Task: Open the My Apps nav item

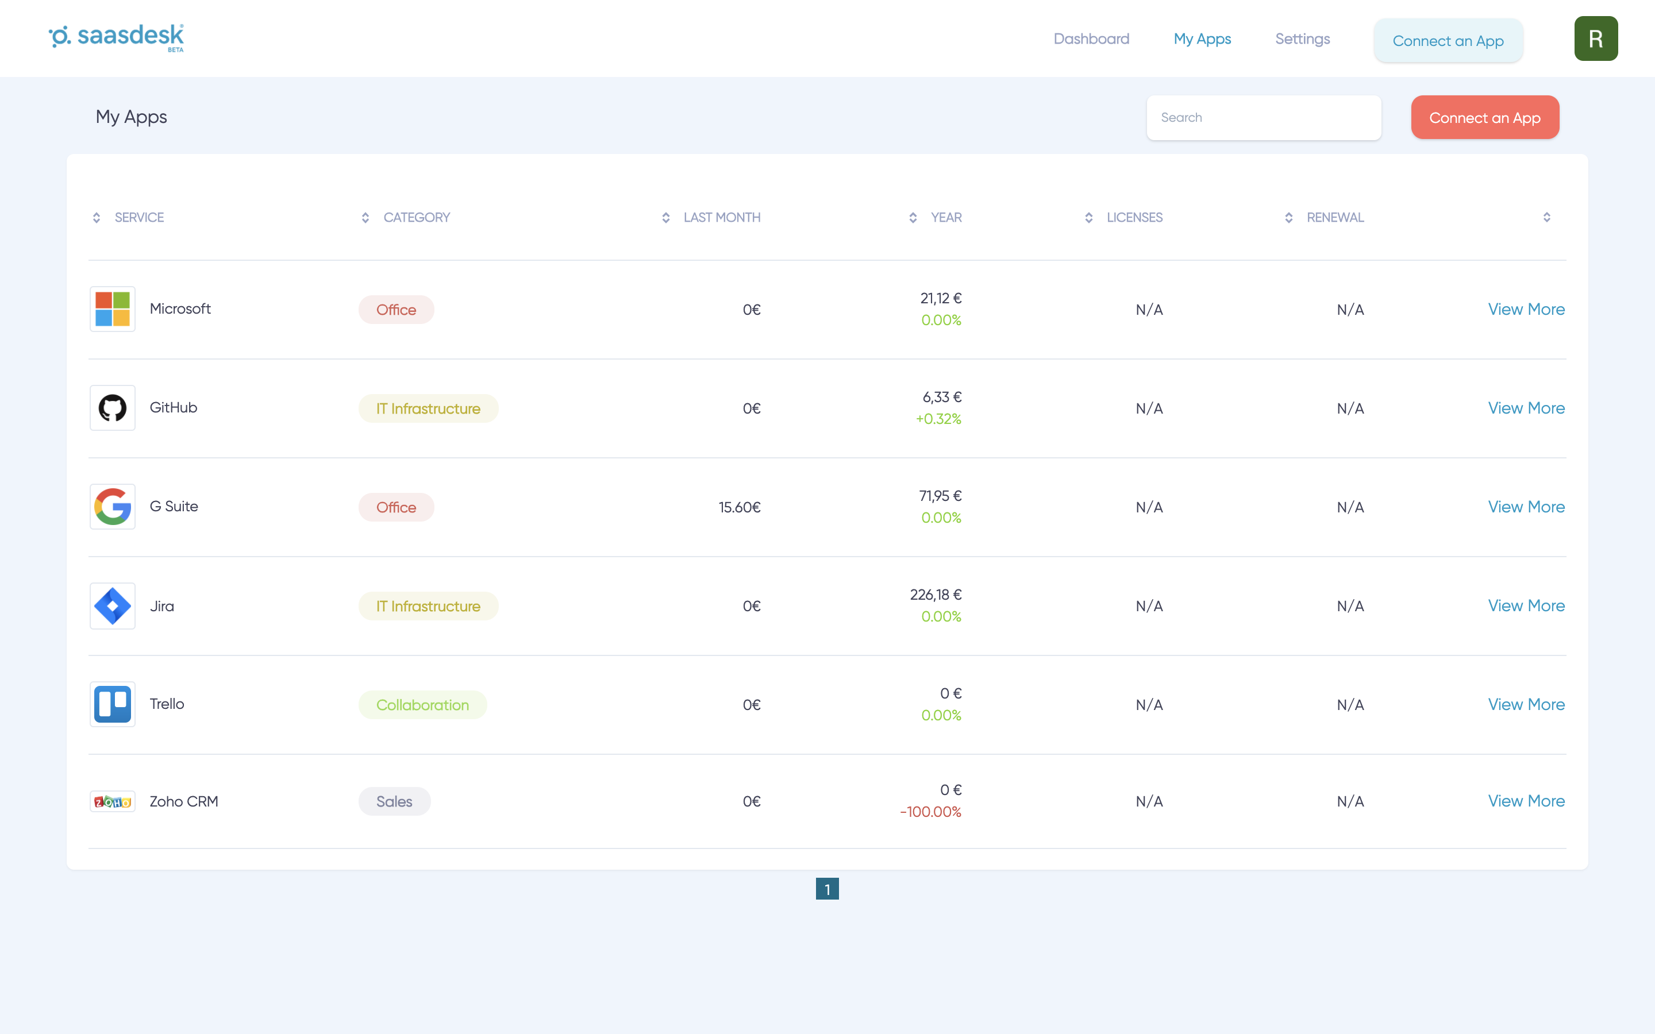Action: [x=1202, y=39]
